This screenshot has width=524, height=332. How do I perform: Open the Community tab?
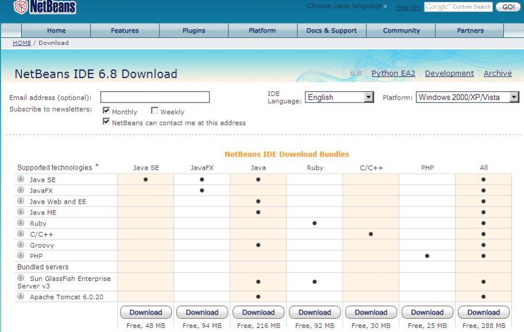pyautogui.click(x=401, y=30)
